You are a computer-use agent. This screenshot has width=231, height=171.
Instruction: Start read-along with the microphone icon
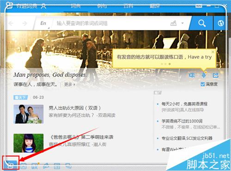tap(204, 75)
